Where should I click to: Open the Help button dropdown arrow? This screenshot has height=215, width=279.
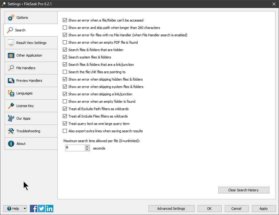[x=25, y=209]
